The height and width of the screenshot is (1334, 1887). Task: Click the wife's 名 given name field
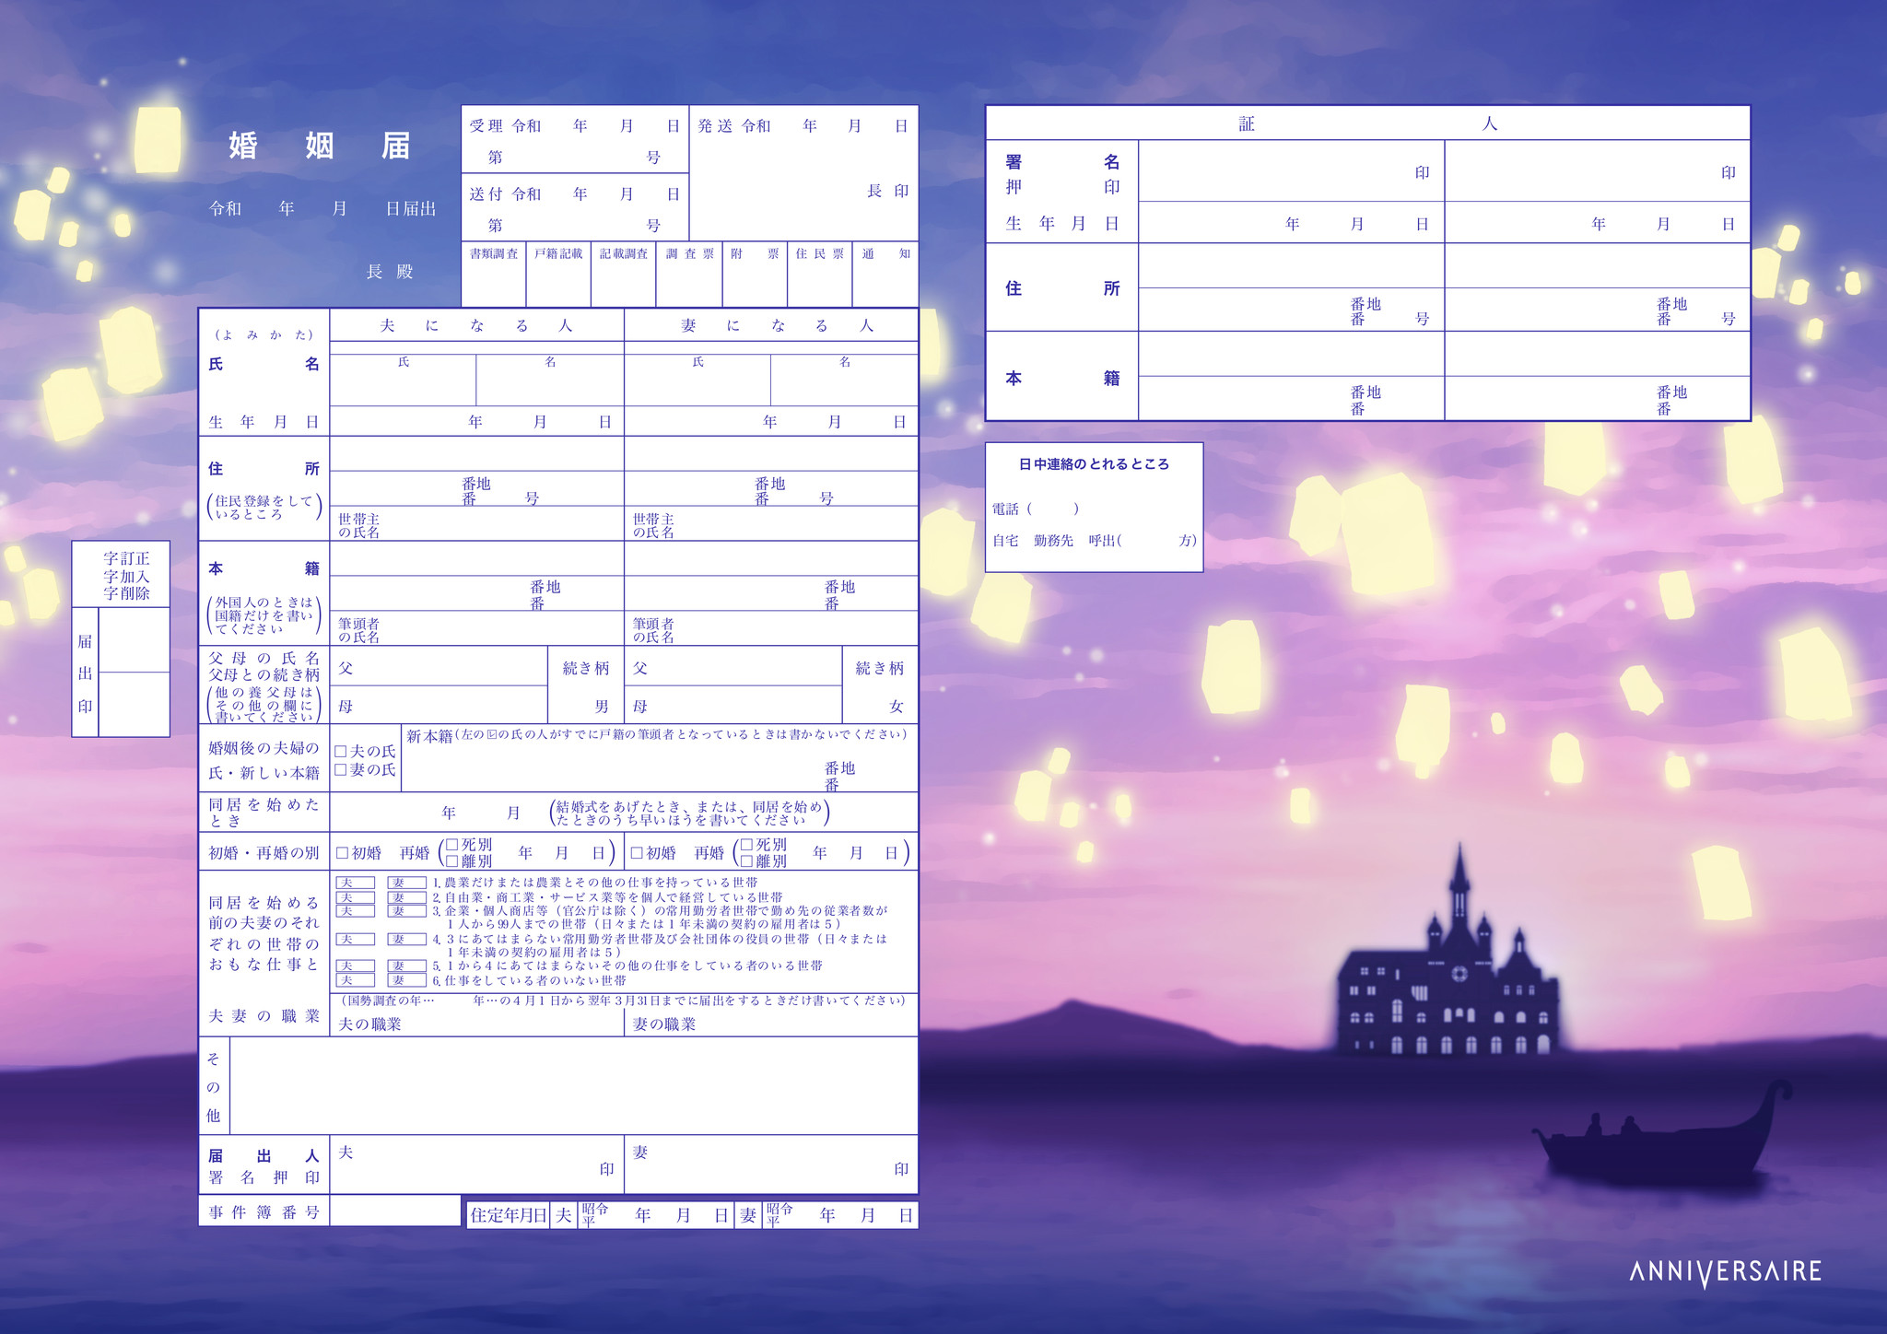(x=844, y=380)
